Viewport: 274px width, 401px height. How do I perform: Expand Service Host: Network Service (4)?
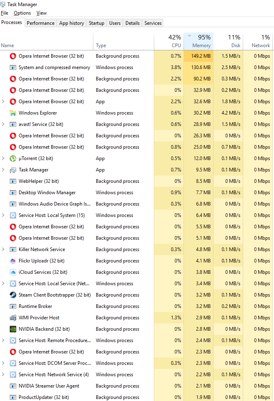coord(3,375)
